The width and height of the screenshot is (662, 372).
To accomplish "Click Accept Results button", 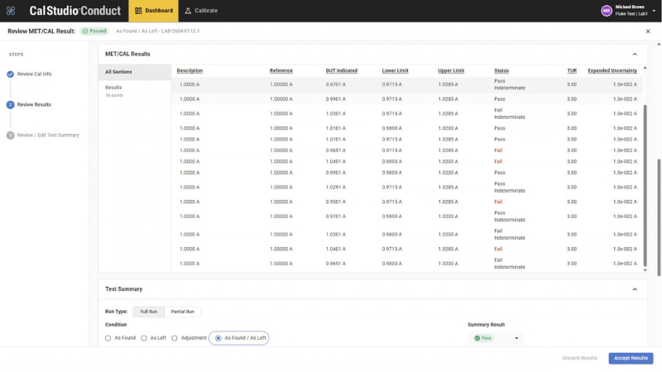I will [x=631, y=358].
